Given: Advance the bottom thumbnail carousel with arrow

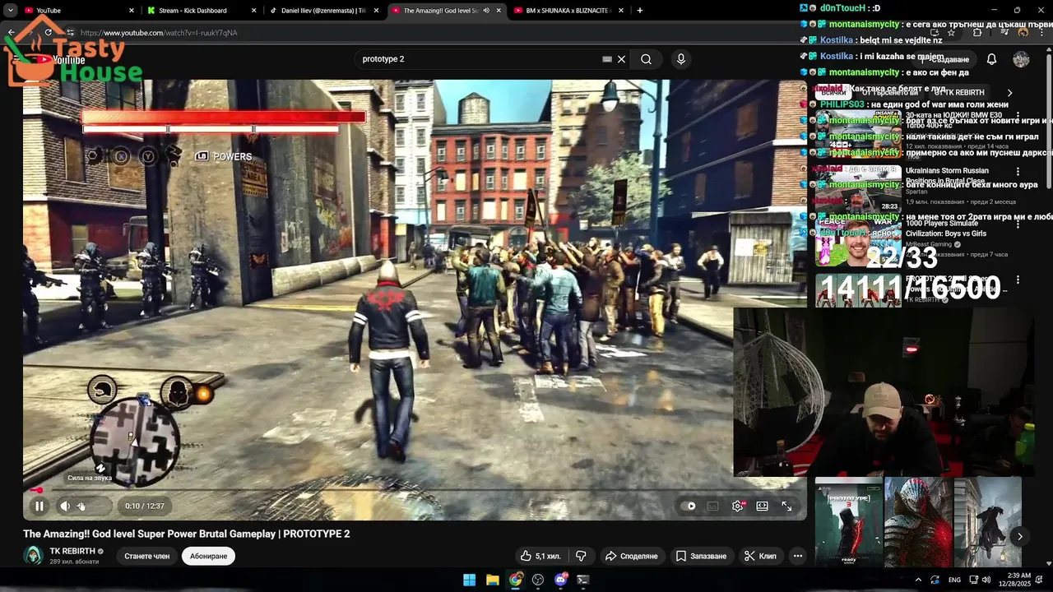Looking at the screenshot, I should (x=1020, y=537).
